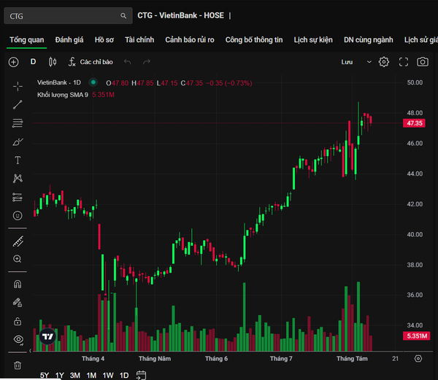Open the D interval selector
This screenshot has width=438, height=380.
(34, 62)
